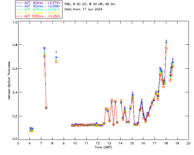Click the PML station location text
Viewport: 194px width, 155px height.
90,4
